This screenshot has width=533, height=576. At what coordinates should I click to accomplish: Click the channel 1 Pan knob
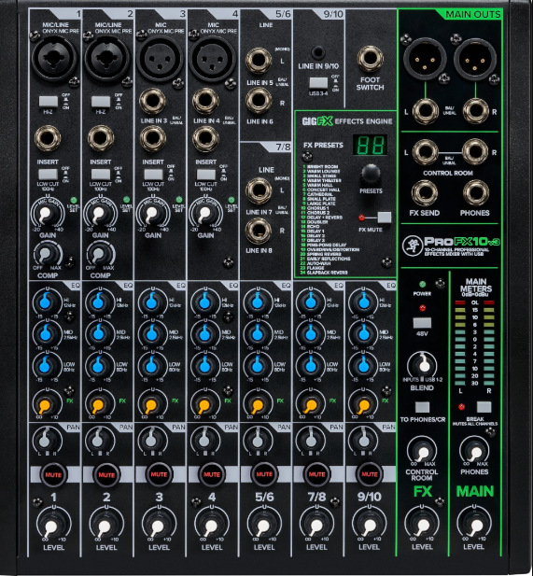click(45, 440)
